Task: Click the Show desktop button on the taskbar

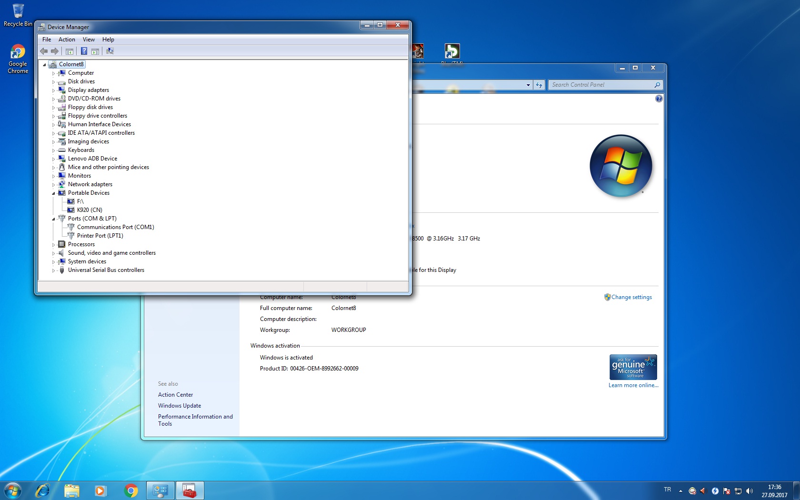Action: (x=796, y=490)
